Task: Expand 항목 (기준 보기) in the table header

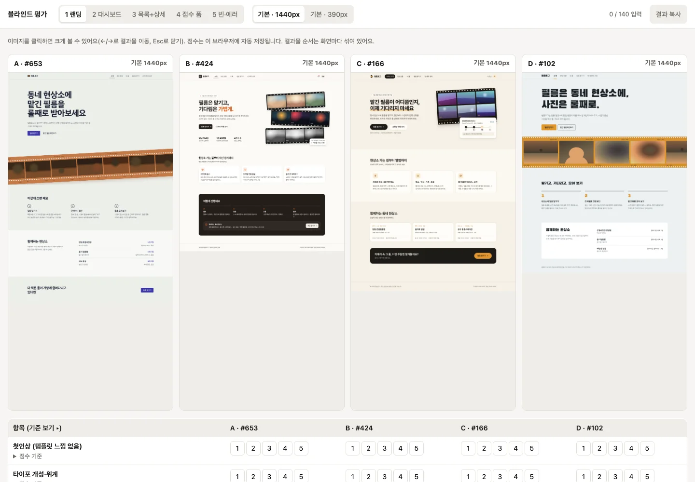Action: (x=37, y=428)
